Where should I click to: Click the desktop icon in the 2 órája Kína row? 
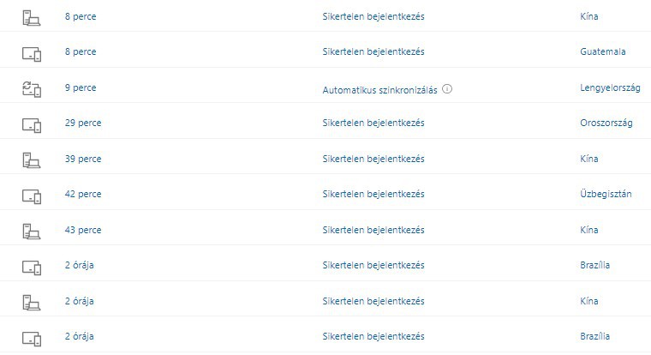tap(32, 302)
